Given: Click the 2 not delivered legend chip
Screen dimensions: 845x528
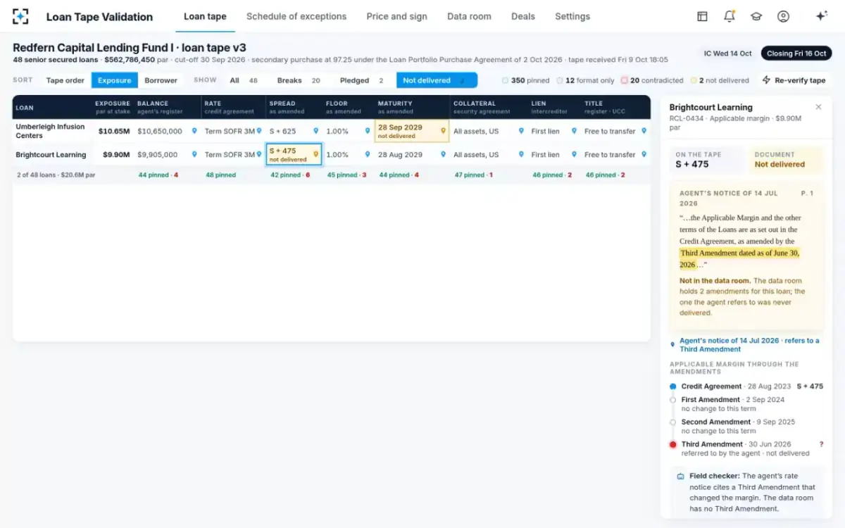Looking at the screenshot, I should pos(720,80).
